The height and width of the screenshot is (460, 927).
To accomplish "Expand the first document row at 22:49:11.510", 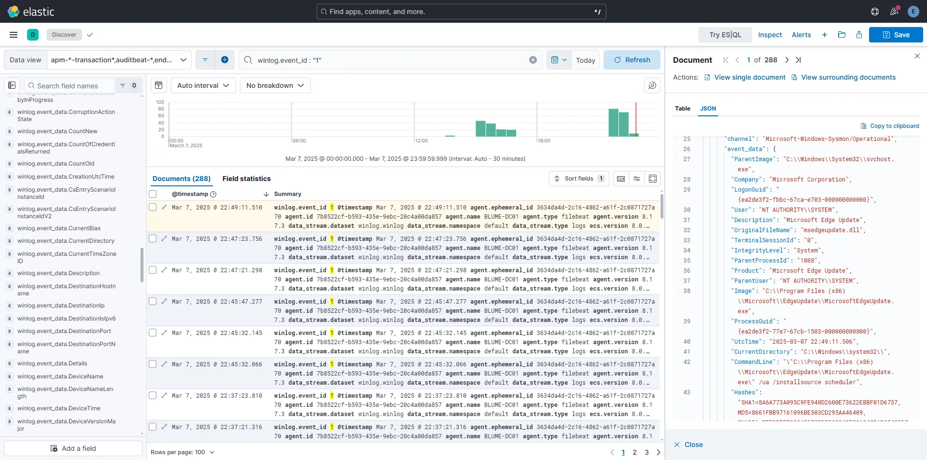I will 164,208.
